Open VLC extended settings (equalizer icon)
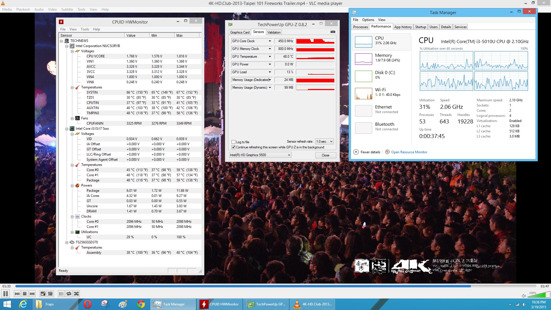 click(51, 294)
